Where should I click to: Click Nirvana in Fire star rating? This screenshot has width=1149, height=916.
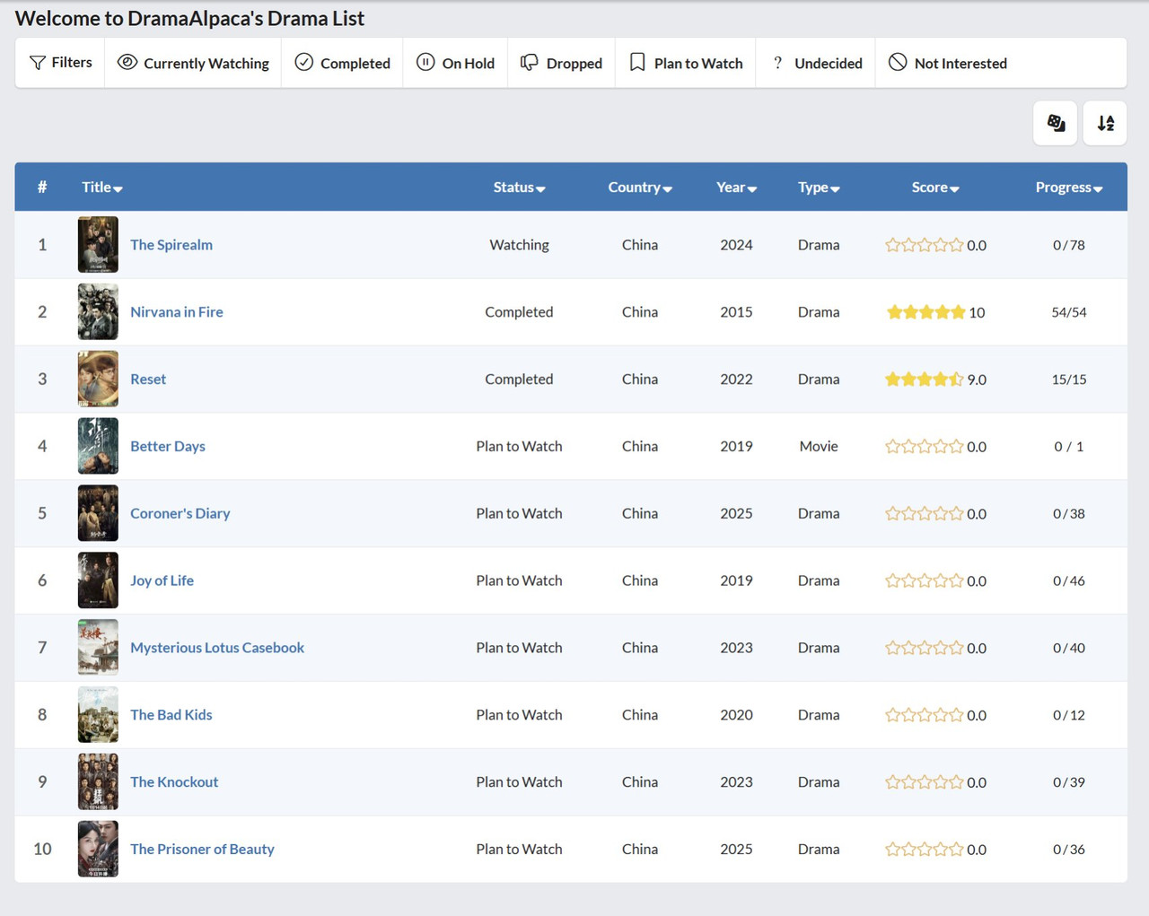[x=925, y=312]
